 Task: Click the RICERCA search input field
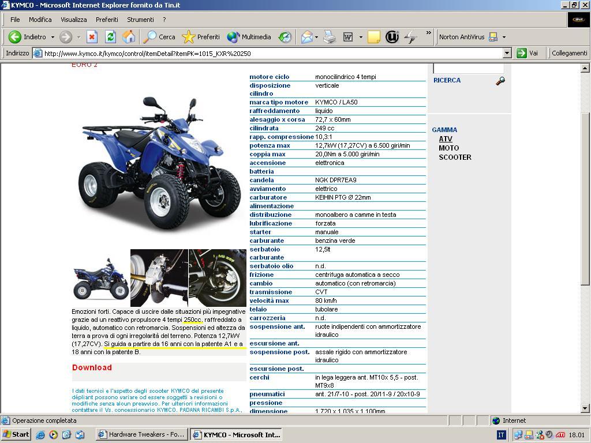point(469,69)
